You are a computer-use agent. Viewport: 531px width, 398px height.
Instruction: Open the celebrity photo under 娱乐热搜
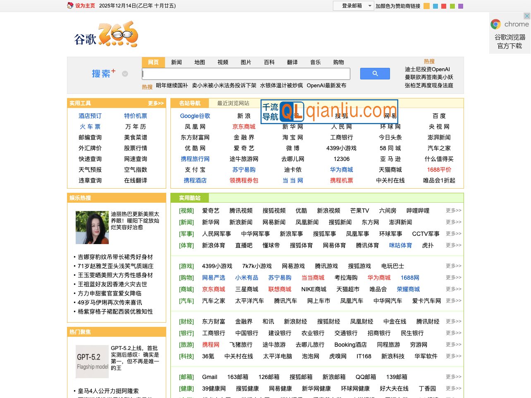[92, 227]
